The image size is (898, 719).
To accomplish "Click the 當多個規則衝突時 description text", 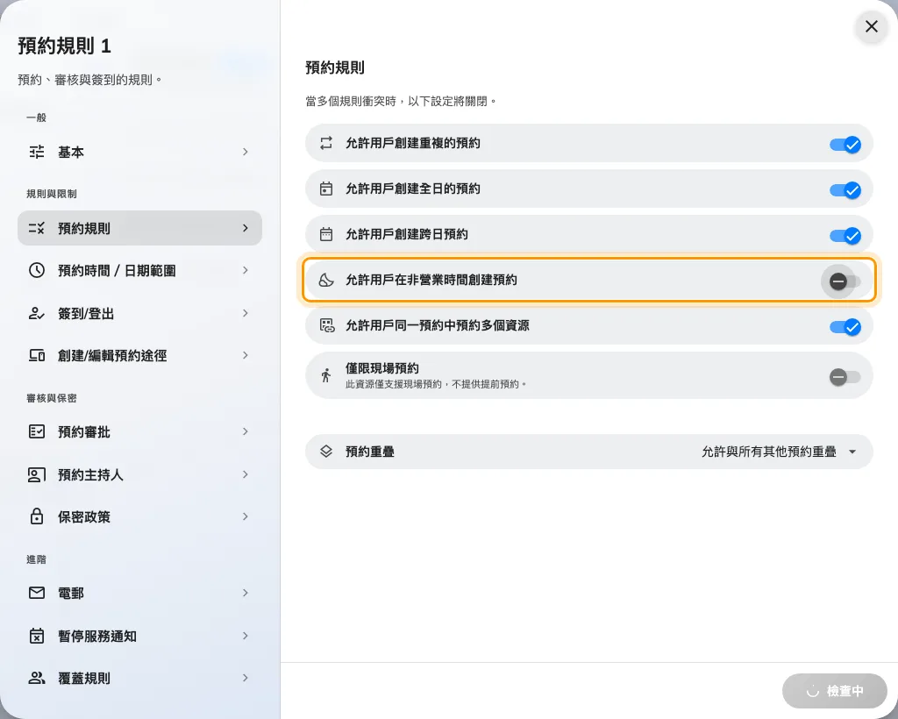I will (x=401, y=102).
